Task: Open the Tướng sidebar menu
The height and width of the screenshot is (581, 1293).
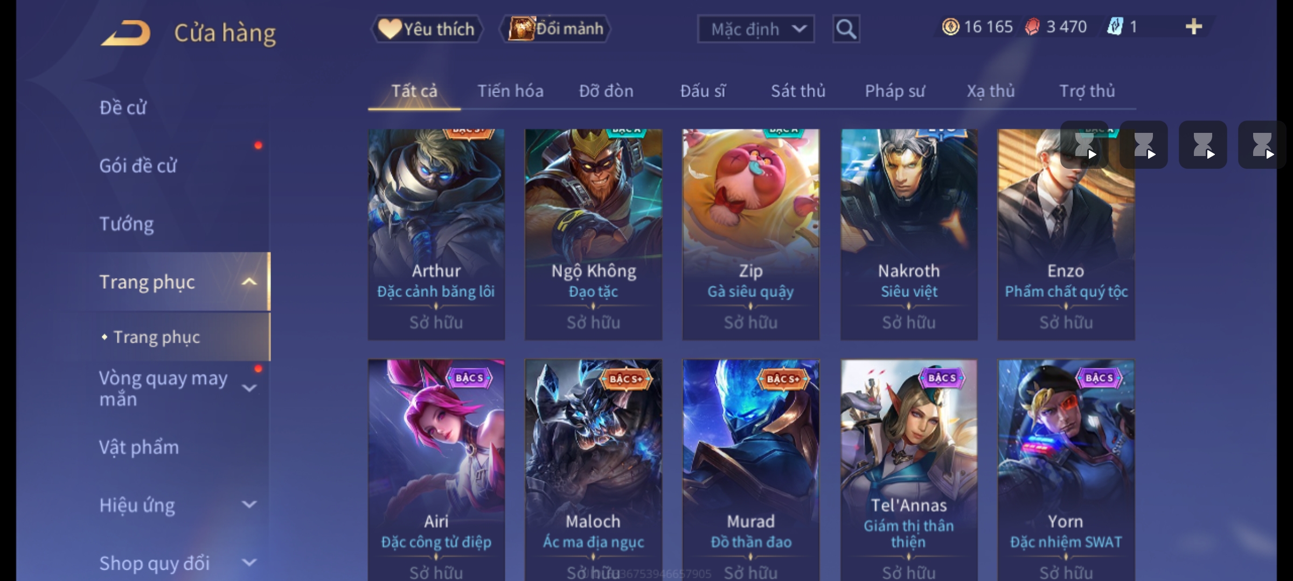Action: click(127, 224)
